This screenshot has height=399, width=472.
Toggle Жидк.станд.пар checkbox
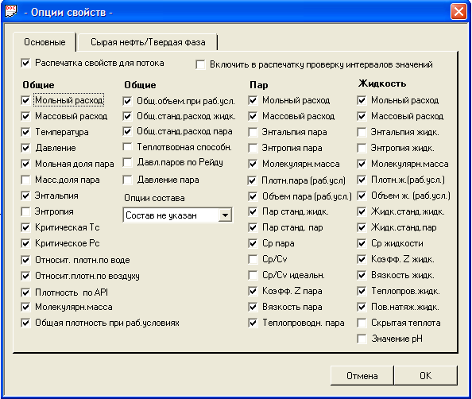click(x=362, y=227)
